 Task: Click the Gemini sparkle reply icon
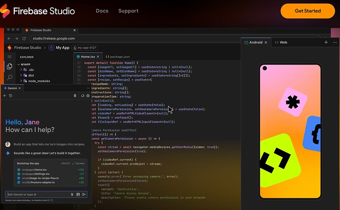coord(8,153)
